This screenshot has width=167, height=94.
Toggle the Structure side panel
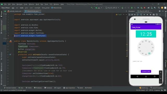(x=1, y=56)
